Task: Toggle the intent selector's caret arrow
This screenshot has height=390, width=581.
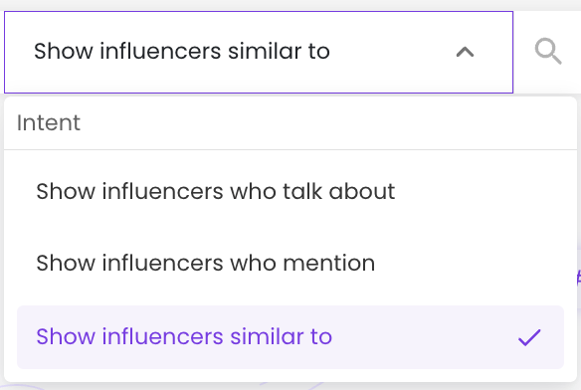Action: (465, 52)
